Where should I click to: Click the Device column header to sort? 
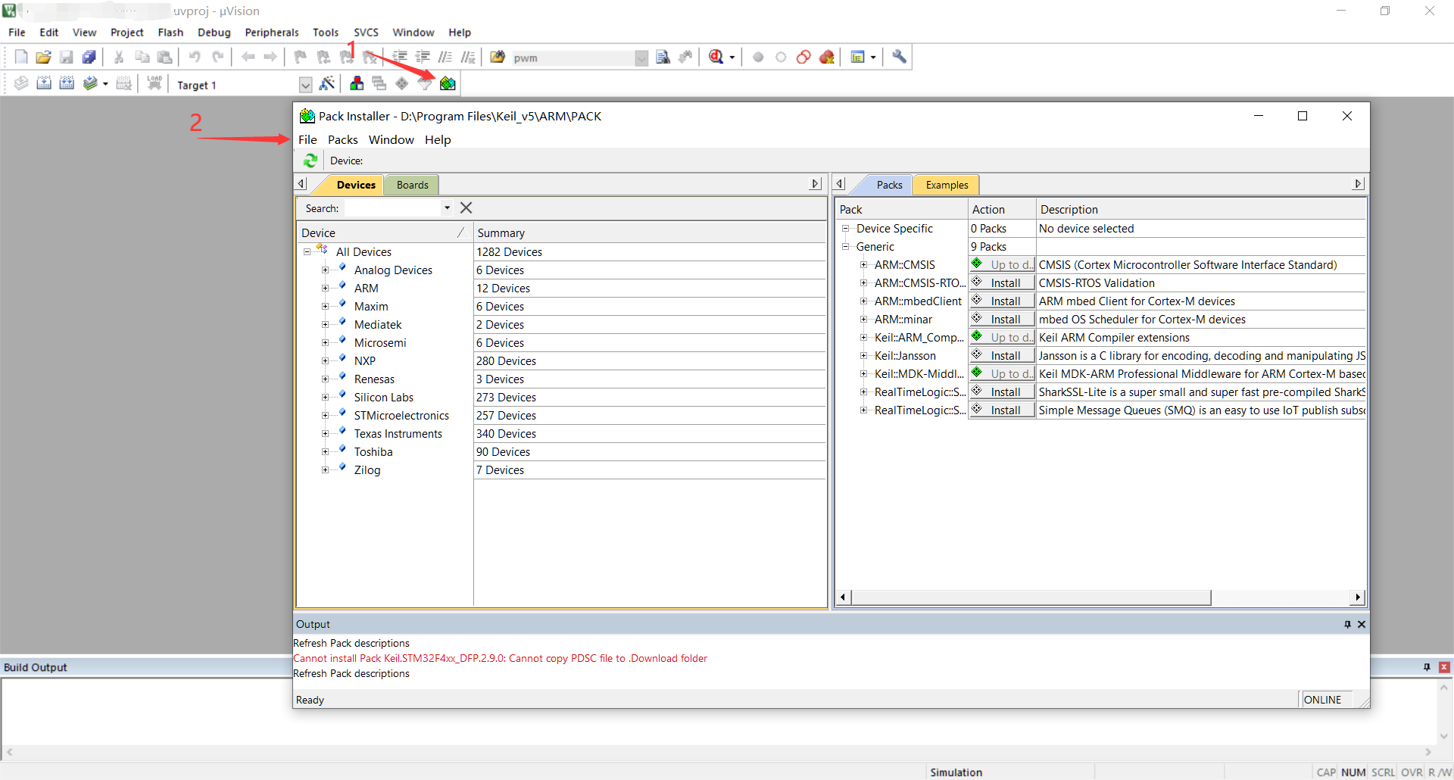click(384, 232)
